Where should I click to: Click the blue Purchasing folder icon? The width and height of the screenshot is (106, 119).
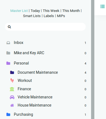8,114
